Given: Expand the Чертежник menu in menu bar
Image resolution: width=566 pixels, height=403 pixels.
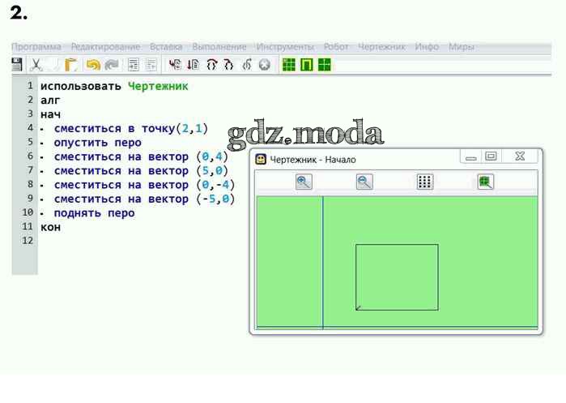Looking at the screenshot, I should point(381,47).
